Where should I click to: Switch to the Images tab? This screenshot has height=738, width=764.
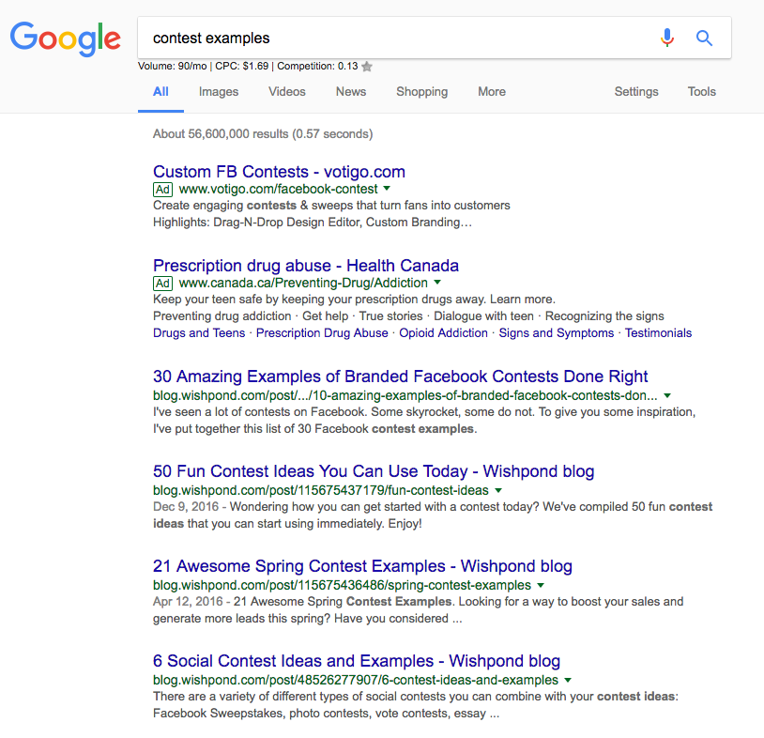tap(219, 92)
